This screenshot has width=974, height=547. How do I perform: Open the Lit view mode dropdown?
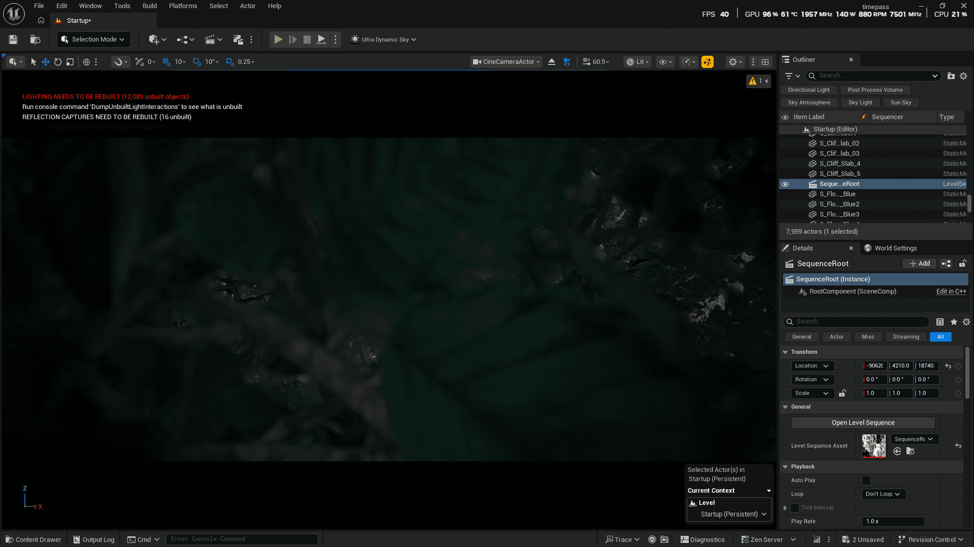point(637,62)
